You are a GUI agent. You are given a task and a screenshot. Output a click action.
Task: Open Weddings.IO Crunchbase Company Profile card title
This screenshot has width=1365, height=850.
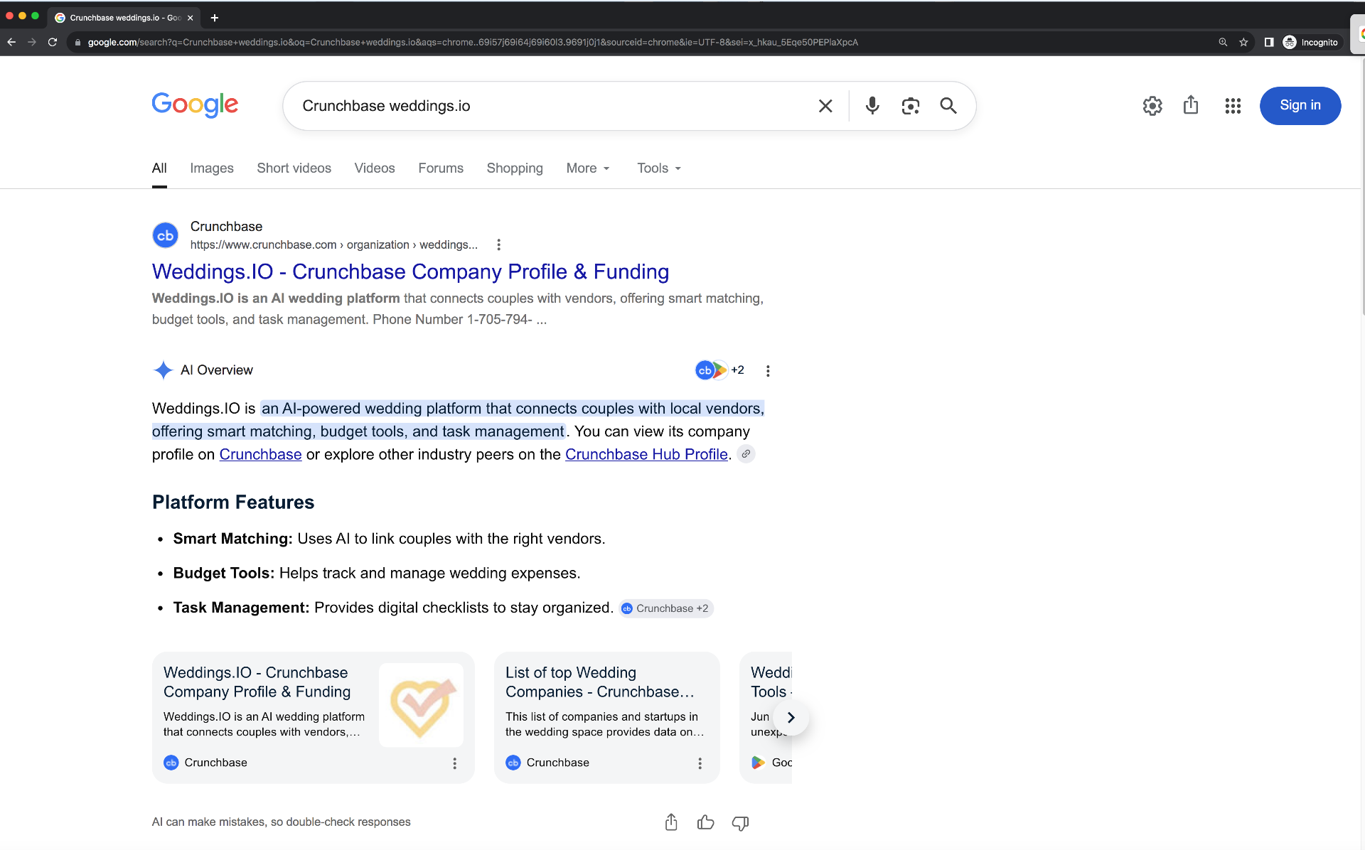coord(257,682)
